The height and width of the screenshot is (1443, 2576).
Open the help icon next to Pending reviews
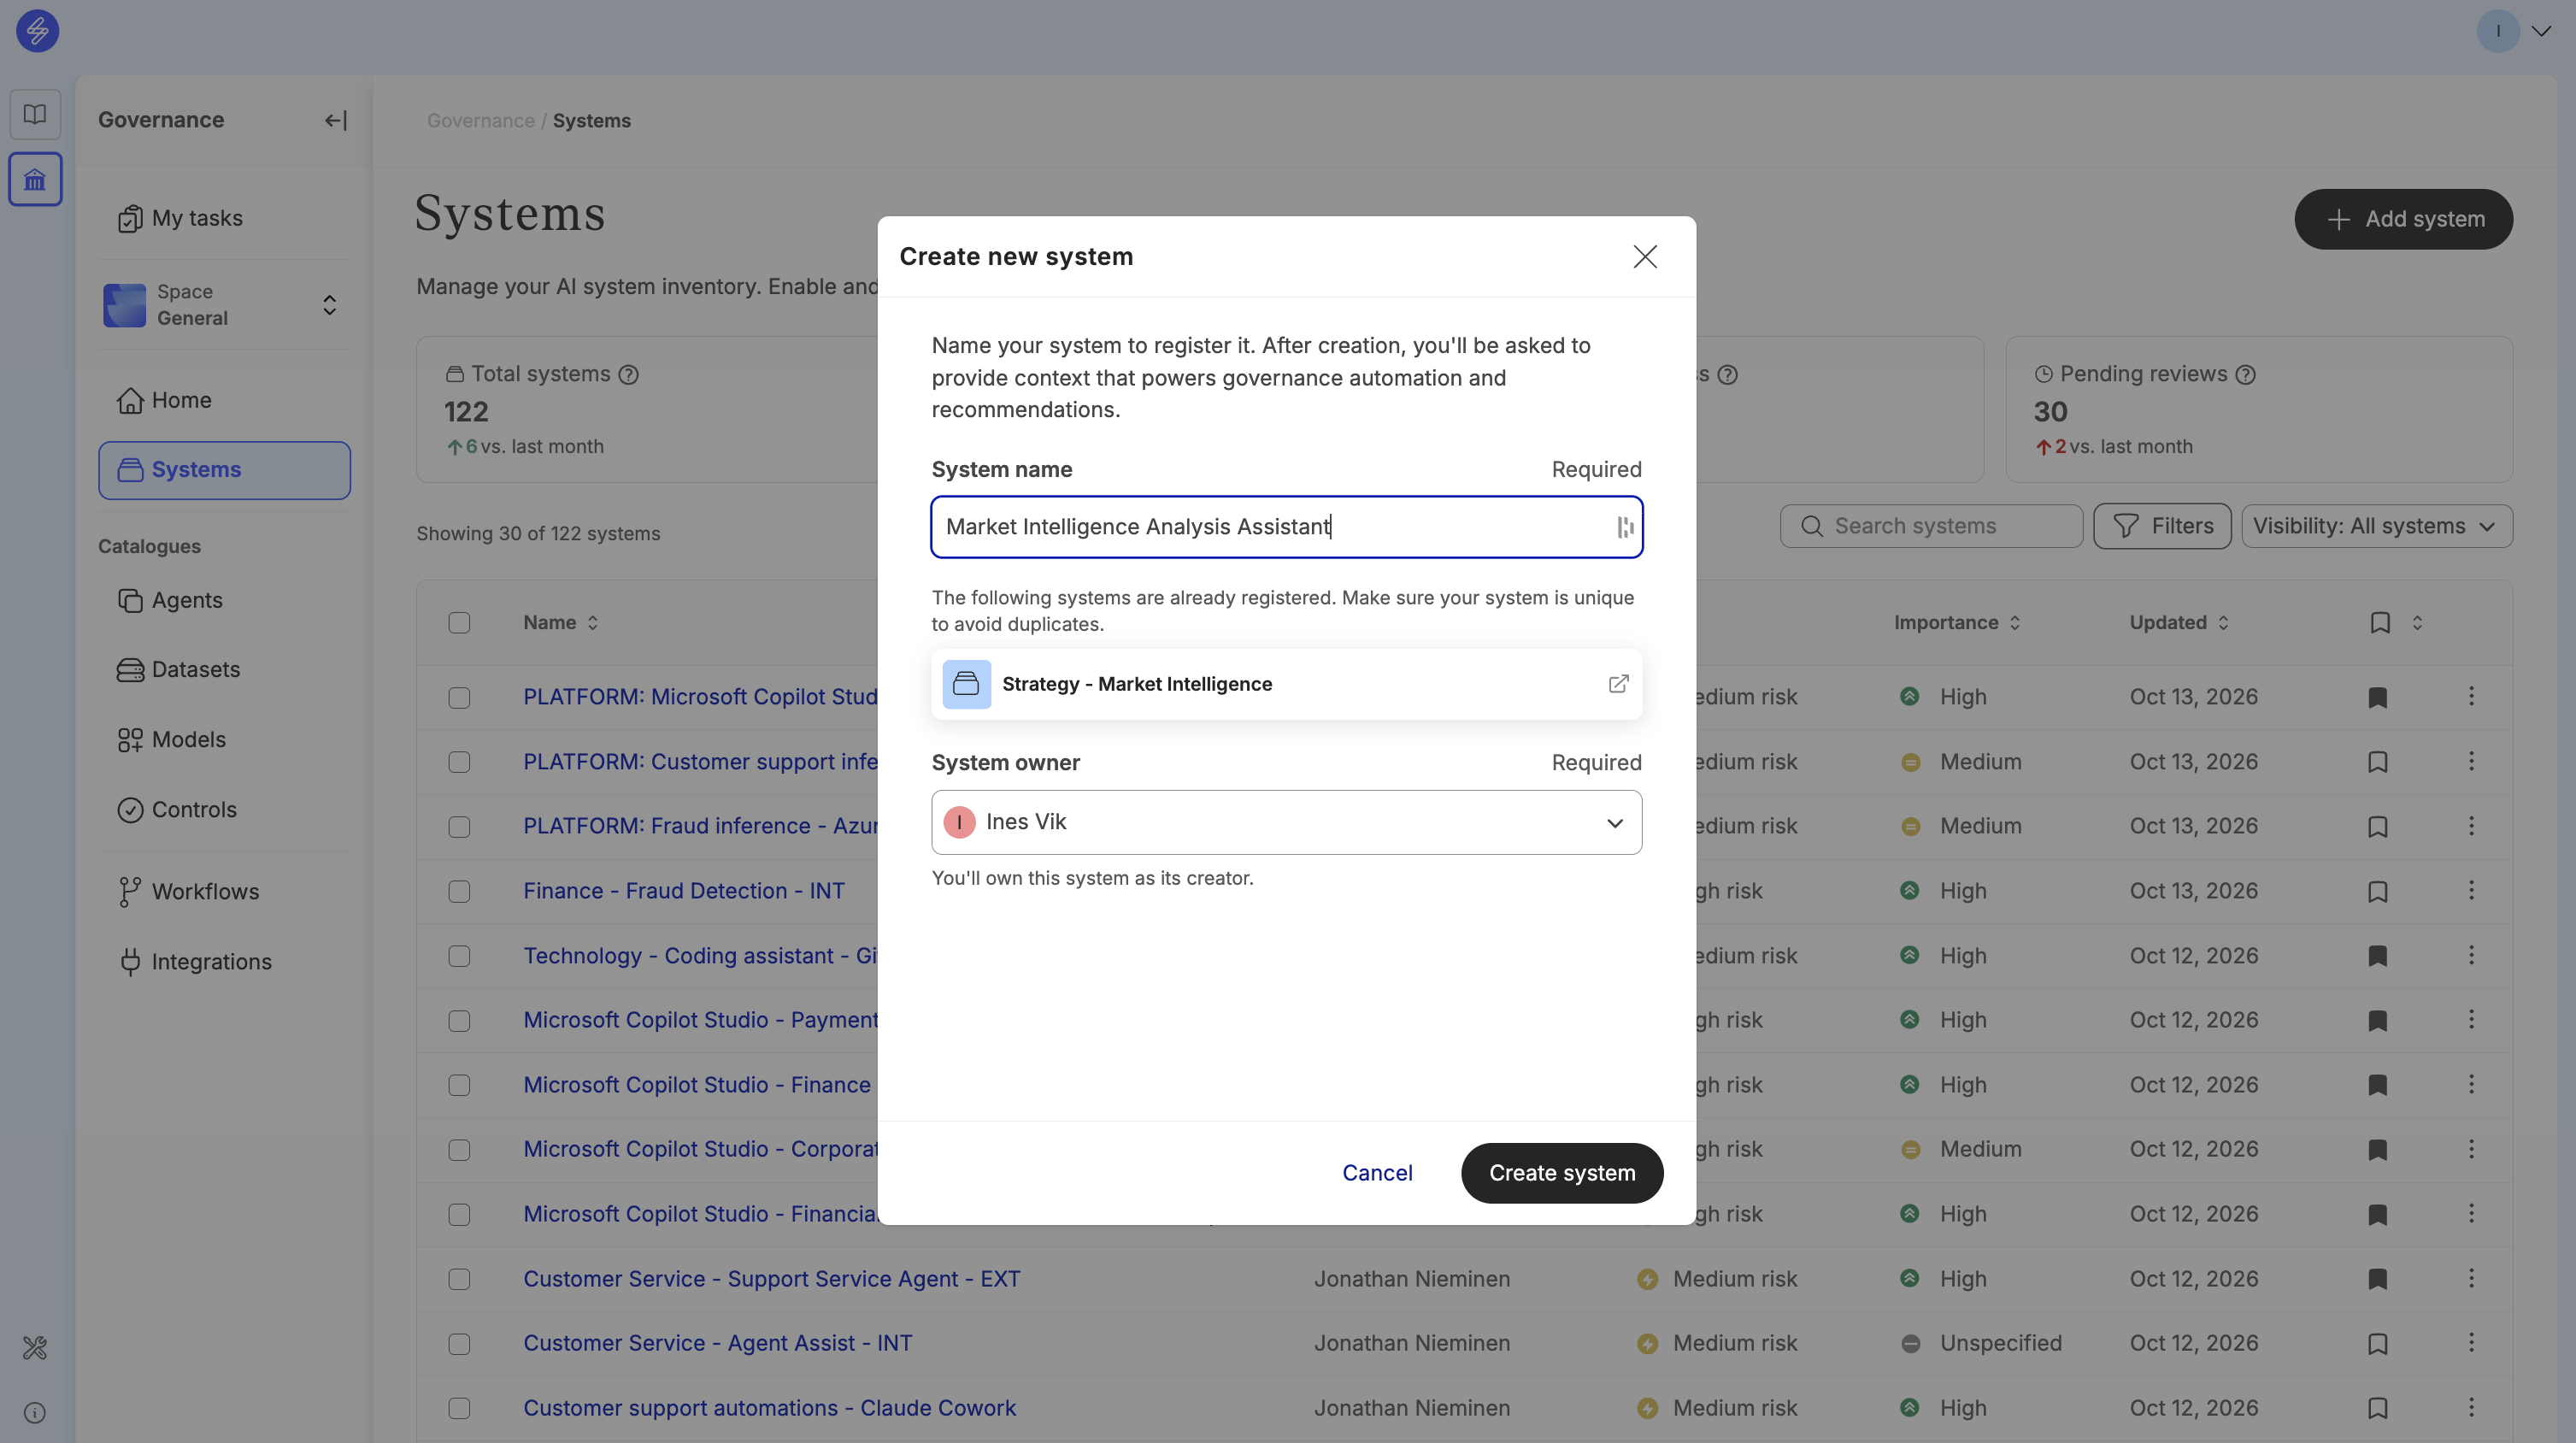click(x=2245, y=374)
